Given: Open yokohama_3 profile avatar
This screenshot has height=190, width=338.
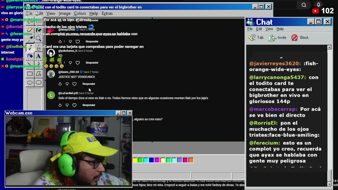Looking at the screenshot, I should coord(51,53).
